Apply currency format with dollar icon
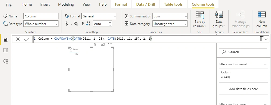This screenshot has width=271, height=105. click(67, 24)
